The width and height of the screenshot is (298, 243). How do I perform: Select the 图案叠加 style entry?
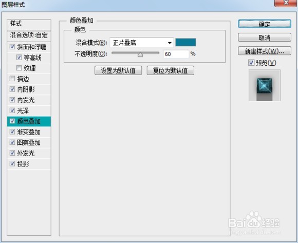click(29, 142)
